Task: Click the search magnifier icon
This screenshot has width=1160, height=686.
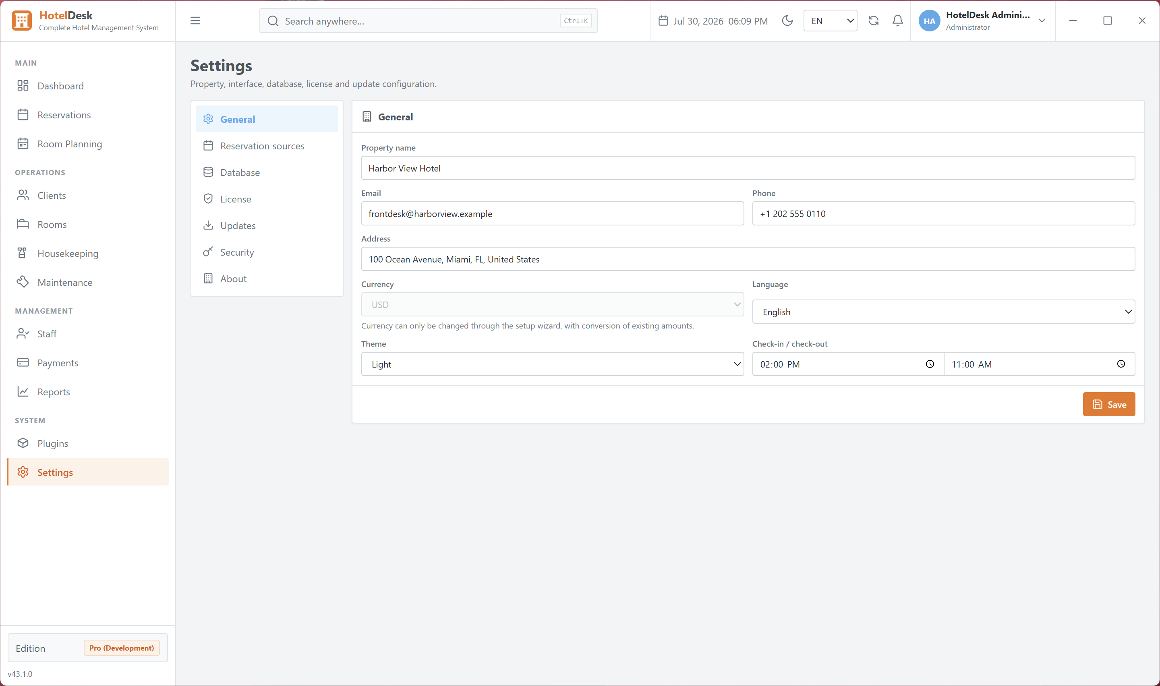Action: (x=273, y=21)
